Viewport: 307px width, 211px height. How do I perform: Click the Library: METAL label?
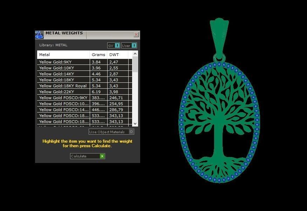click(53, 45)
